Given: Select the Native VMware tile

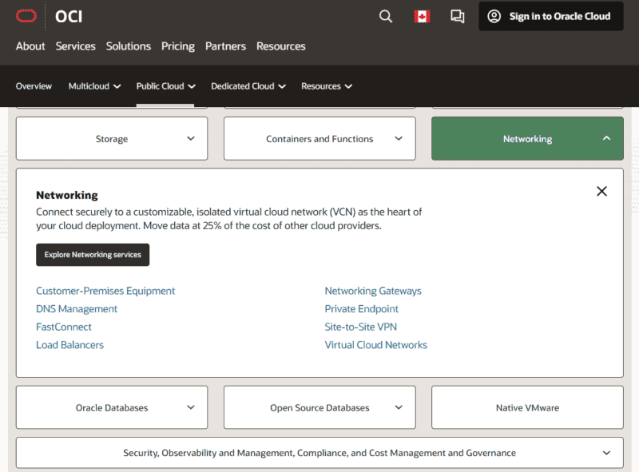Looking at the screenshot, I should click(527, 407).
